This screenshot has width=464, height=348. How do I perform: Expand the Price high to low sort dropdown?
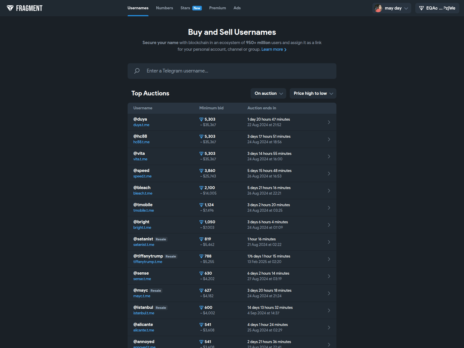click(313, 93)
